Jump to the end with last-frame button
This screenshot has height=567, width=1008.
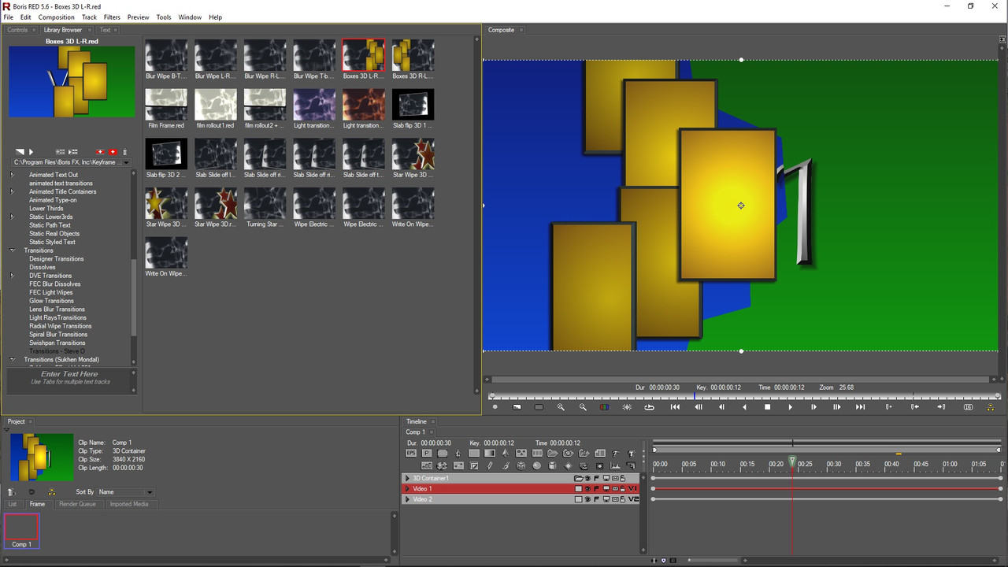click(x=860, y=407)
